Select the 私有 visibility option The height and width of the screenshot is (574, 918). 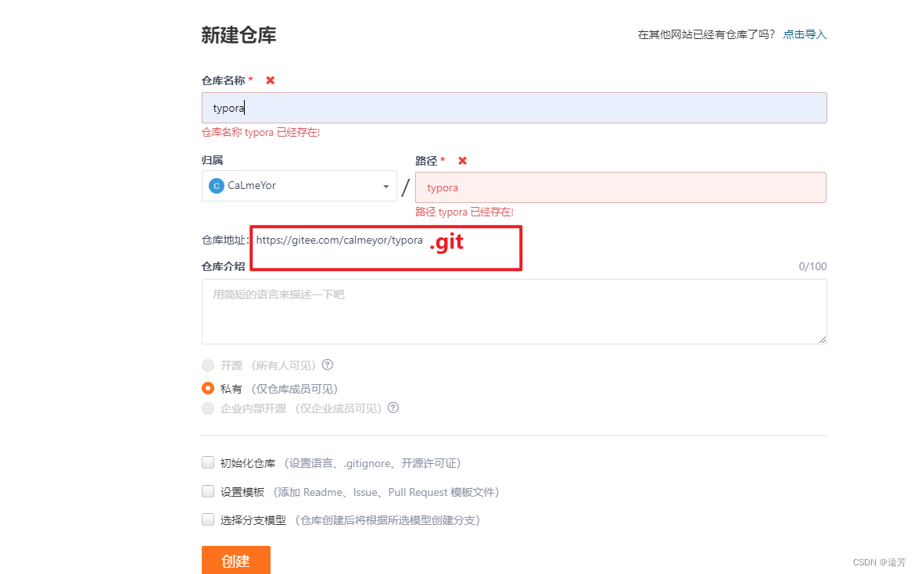click(x=208, y=388)
